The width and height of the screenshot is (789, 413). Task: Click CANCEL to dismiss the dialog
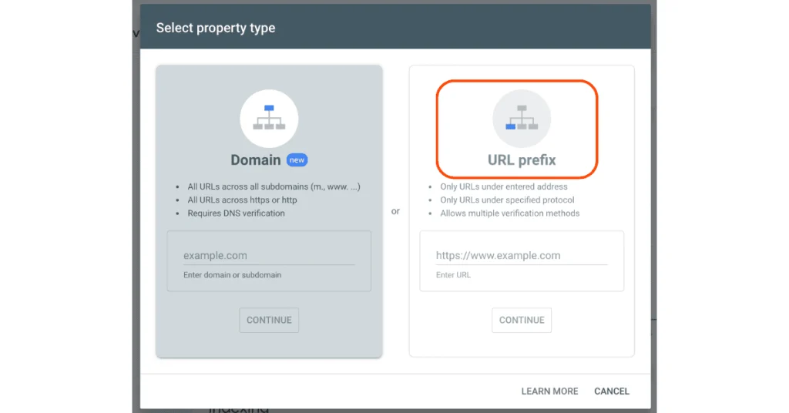coord(612,391)
